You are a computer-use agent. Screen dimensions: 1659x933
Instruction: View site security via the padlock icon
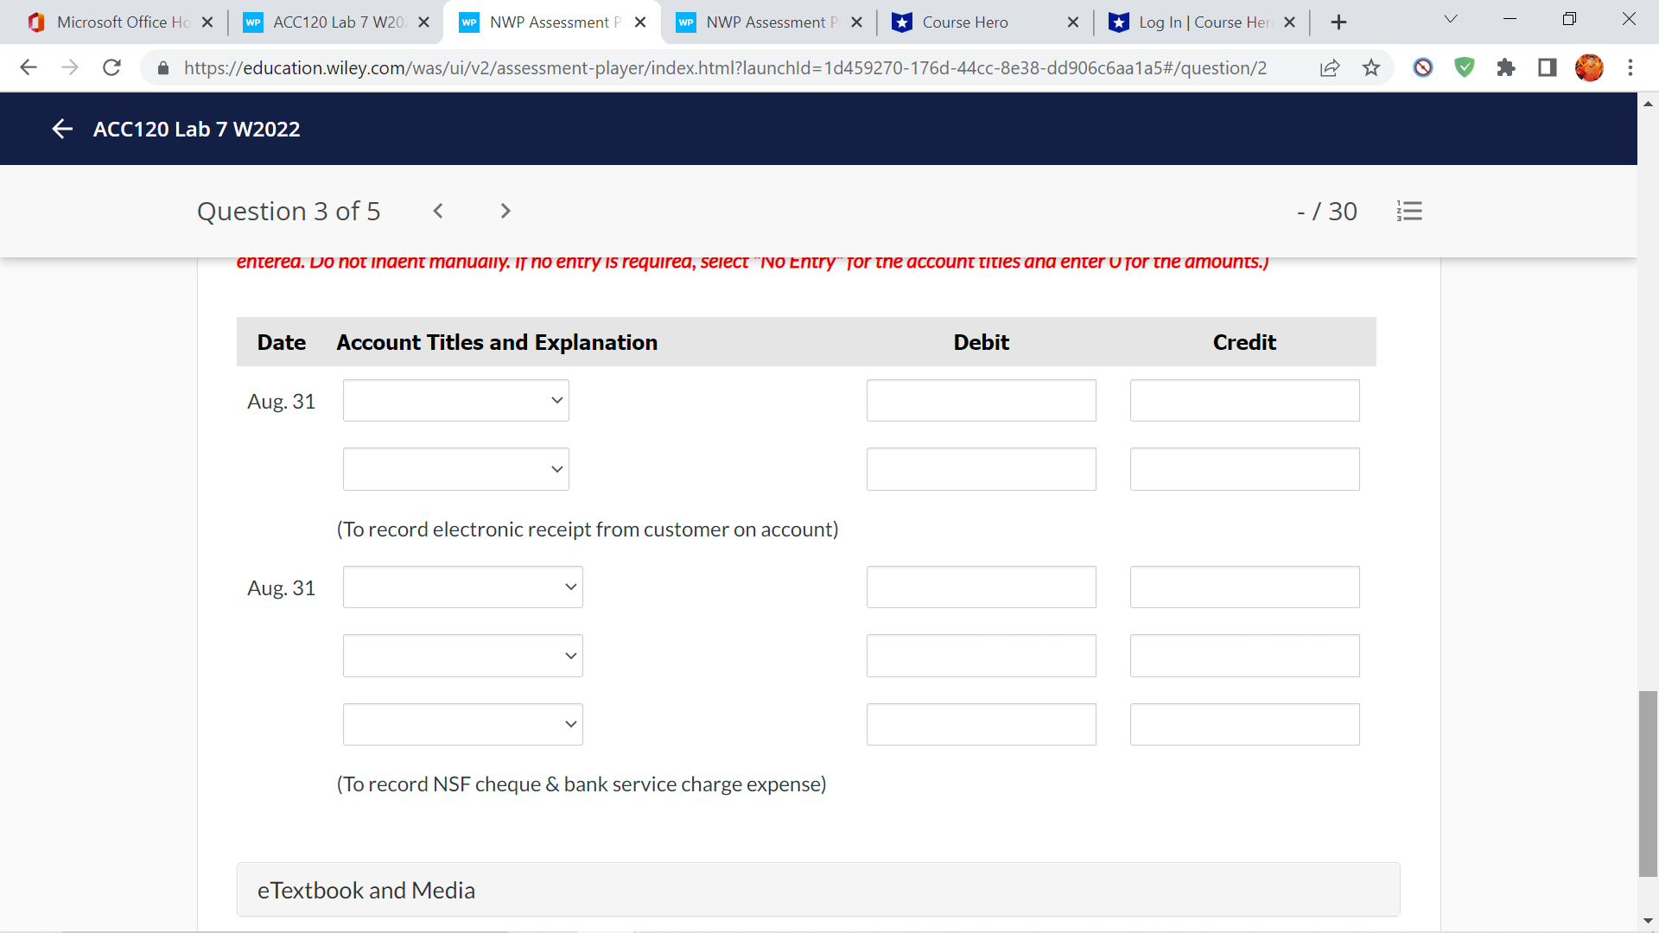pyautogui.click(x=162, y=67)
